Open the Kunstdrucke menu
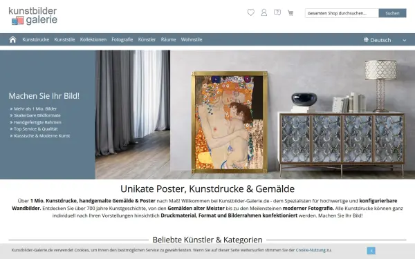This screenshot has height=259, width=415. click(36, 39)
